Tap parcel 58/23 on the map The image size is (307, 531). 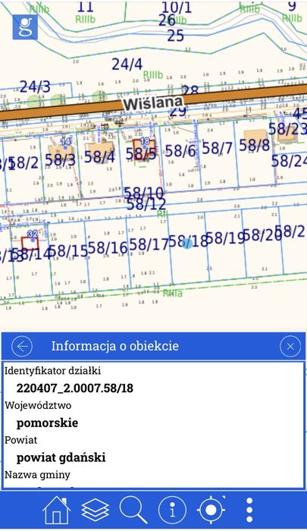pyautogui.click(x=287, y=129)
